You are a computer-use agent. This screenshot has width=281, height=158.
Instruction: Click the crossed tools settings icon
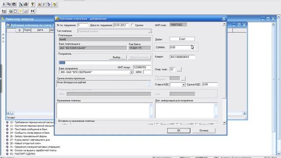[x=39, y=4]
